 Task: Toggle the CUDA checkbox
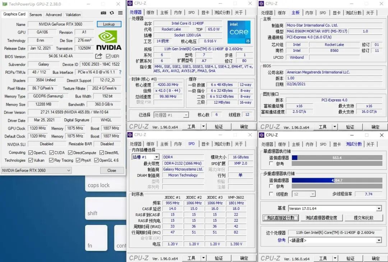51,153
